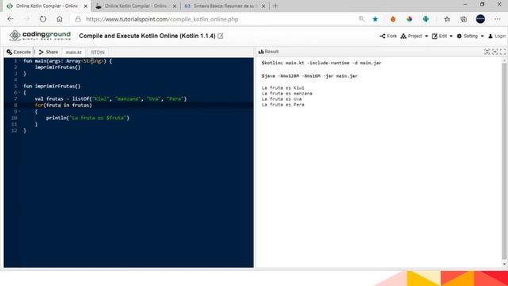
Task: Go to the browser home page
Action: pos(60,19)
